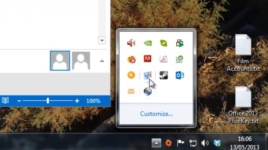Click the zoom slider handle

click(48, 101)
